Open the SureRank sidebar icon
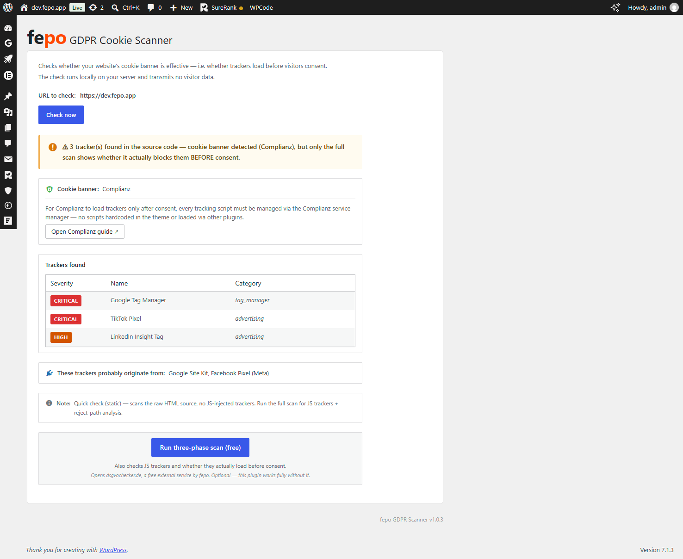The width and height of the screenshot is (683, 559). [x=8, y=175]
